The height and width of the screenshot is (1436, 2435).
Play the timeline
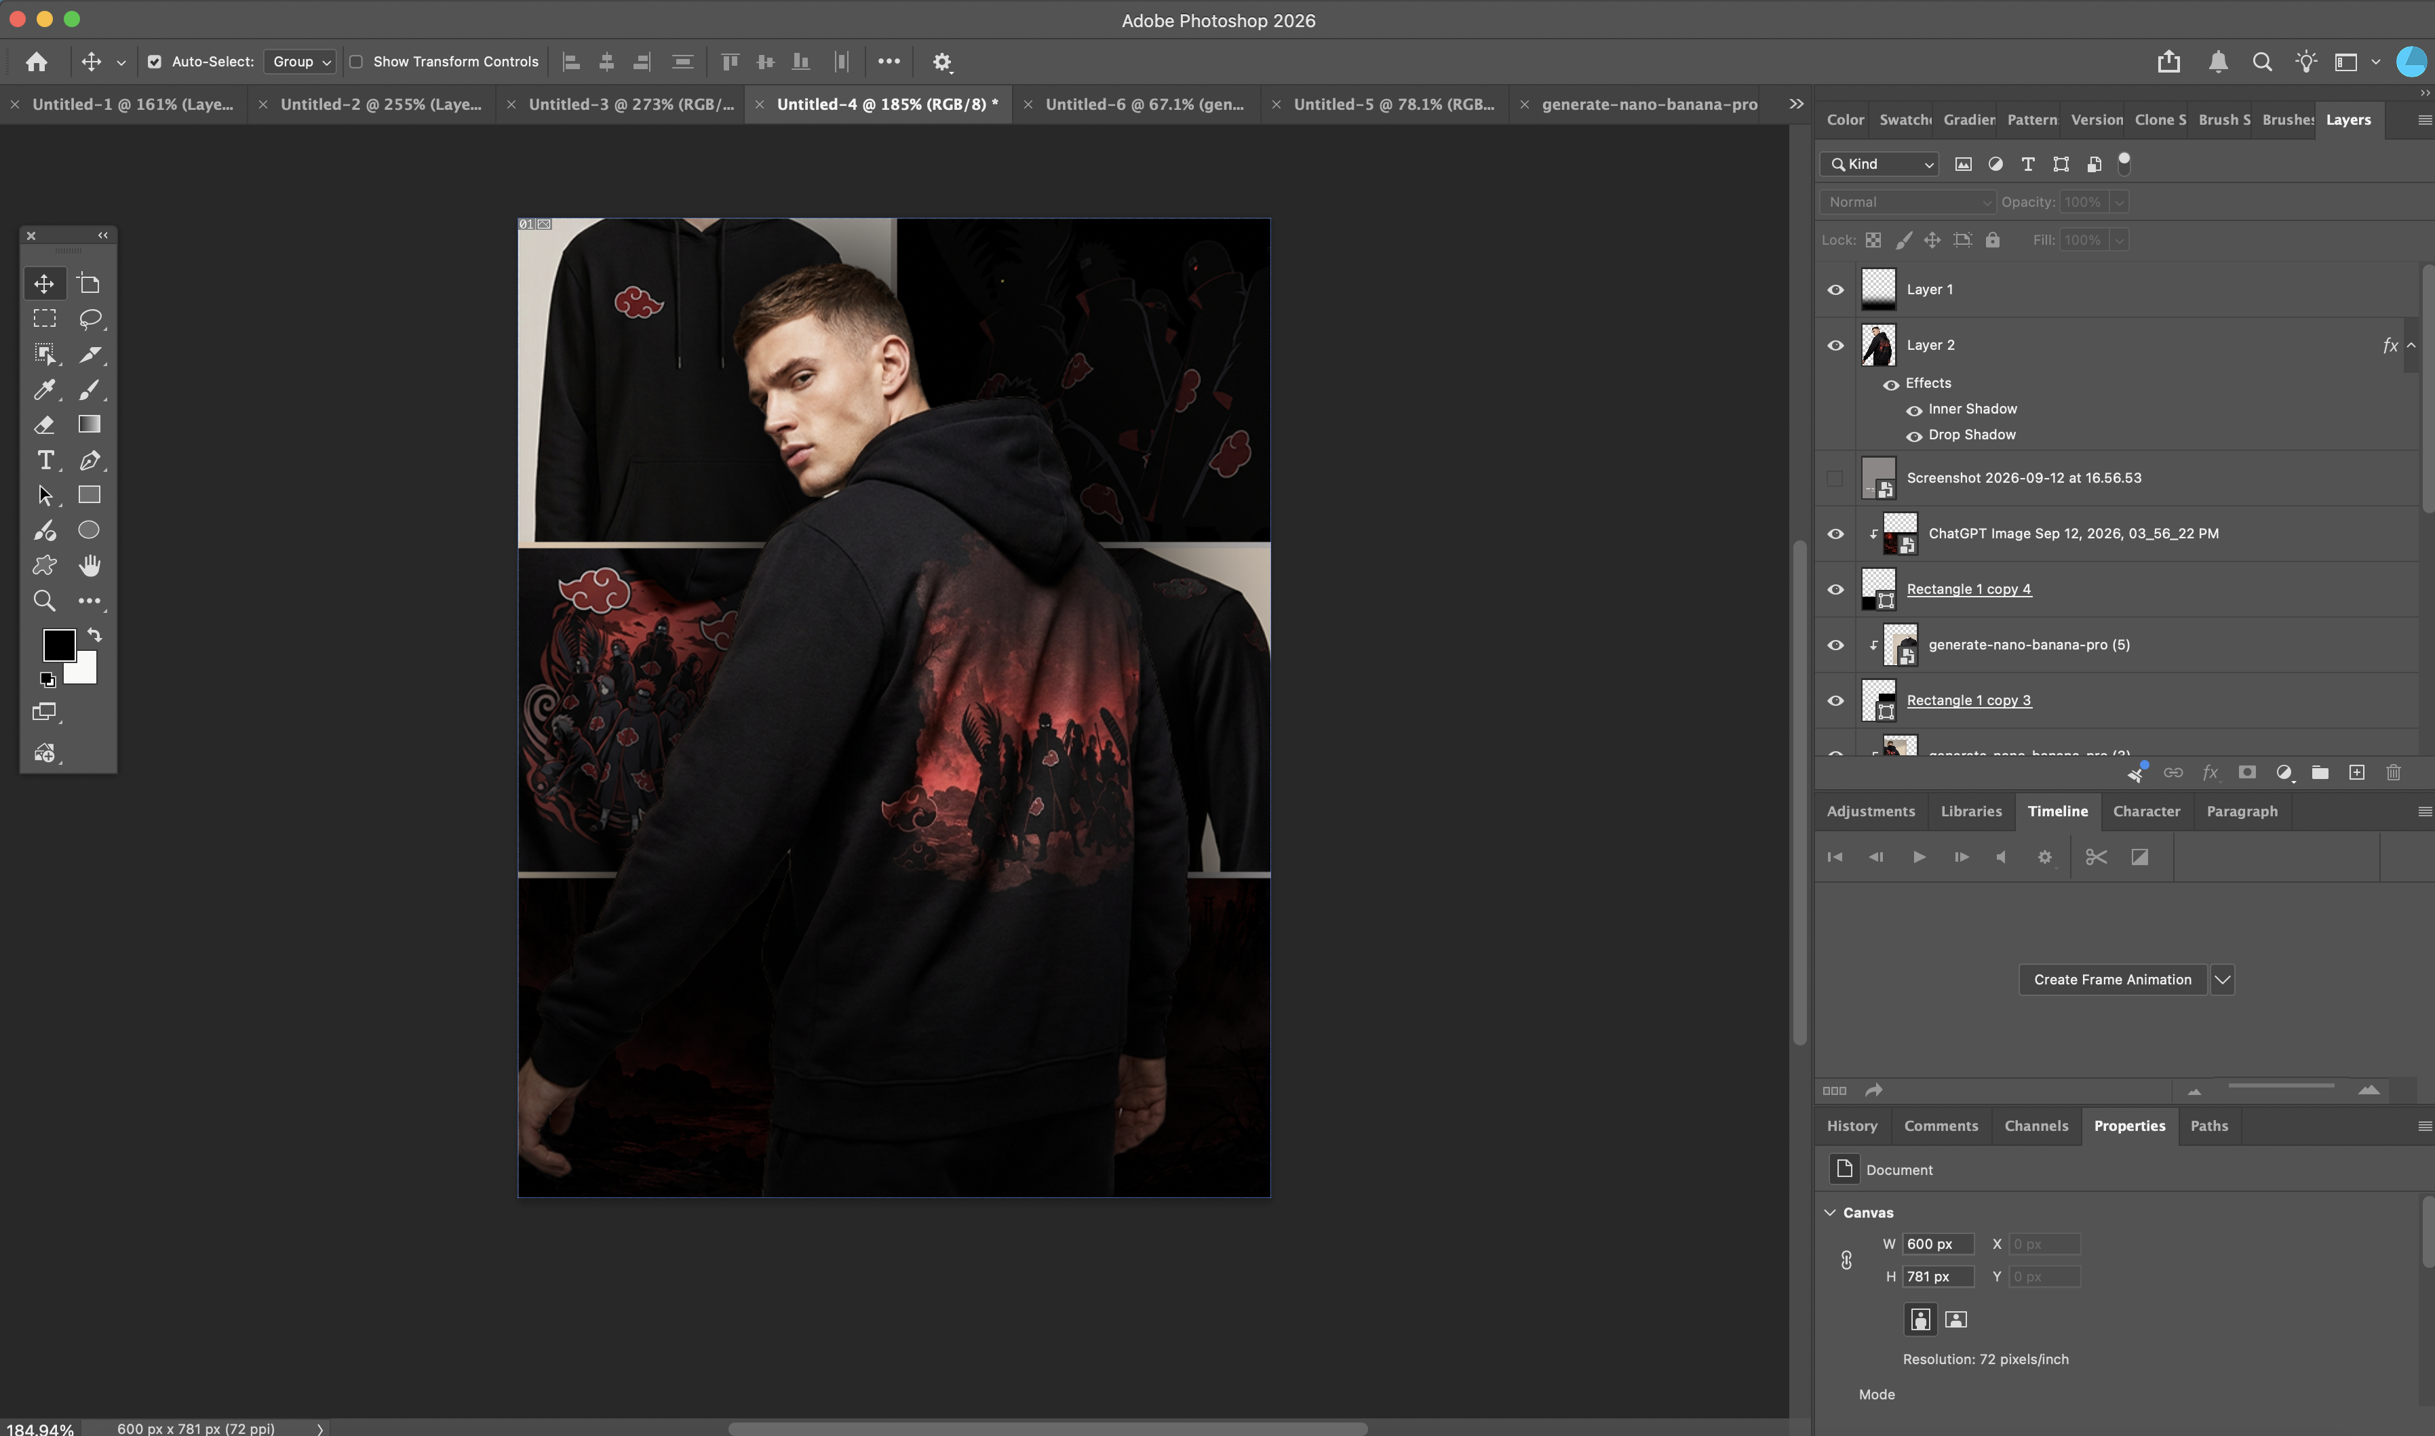coord(1918,858)
